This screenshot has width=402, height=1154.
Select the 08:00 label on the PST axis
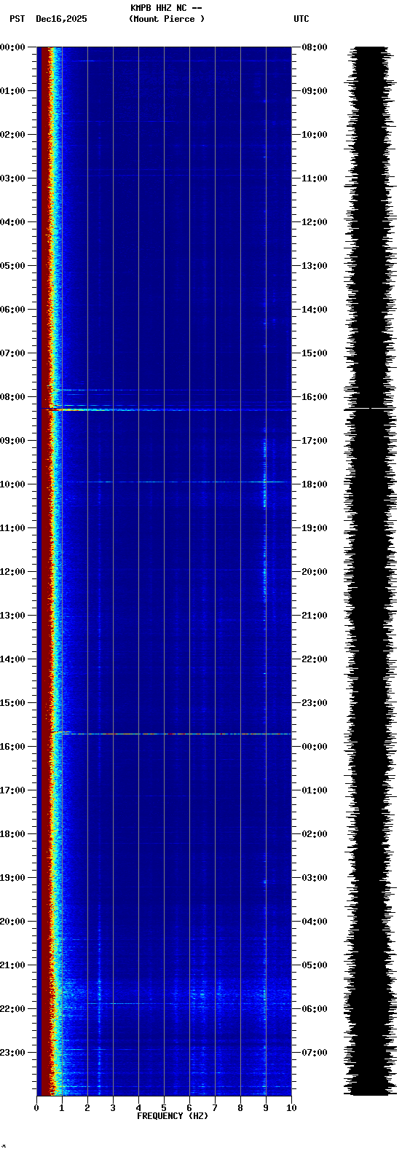13,397
